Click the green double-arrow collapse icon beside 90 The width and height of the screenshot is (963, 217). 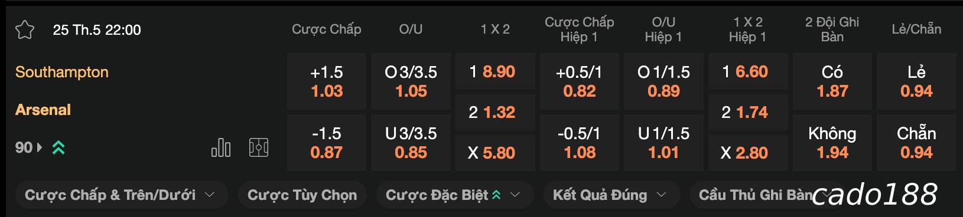(58, 147)
